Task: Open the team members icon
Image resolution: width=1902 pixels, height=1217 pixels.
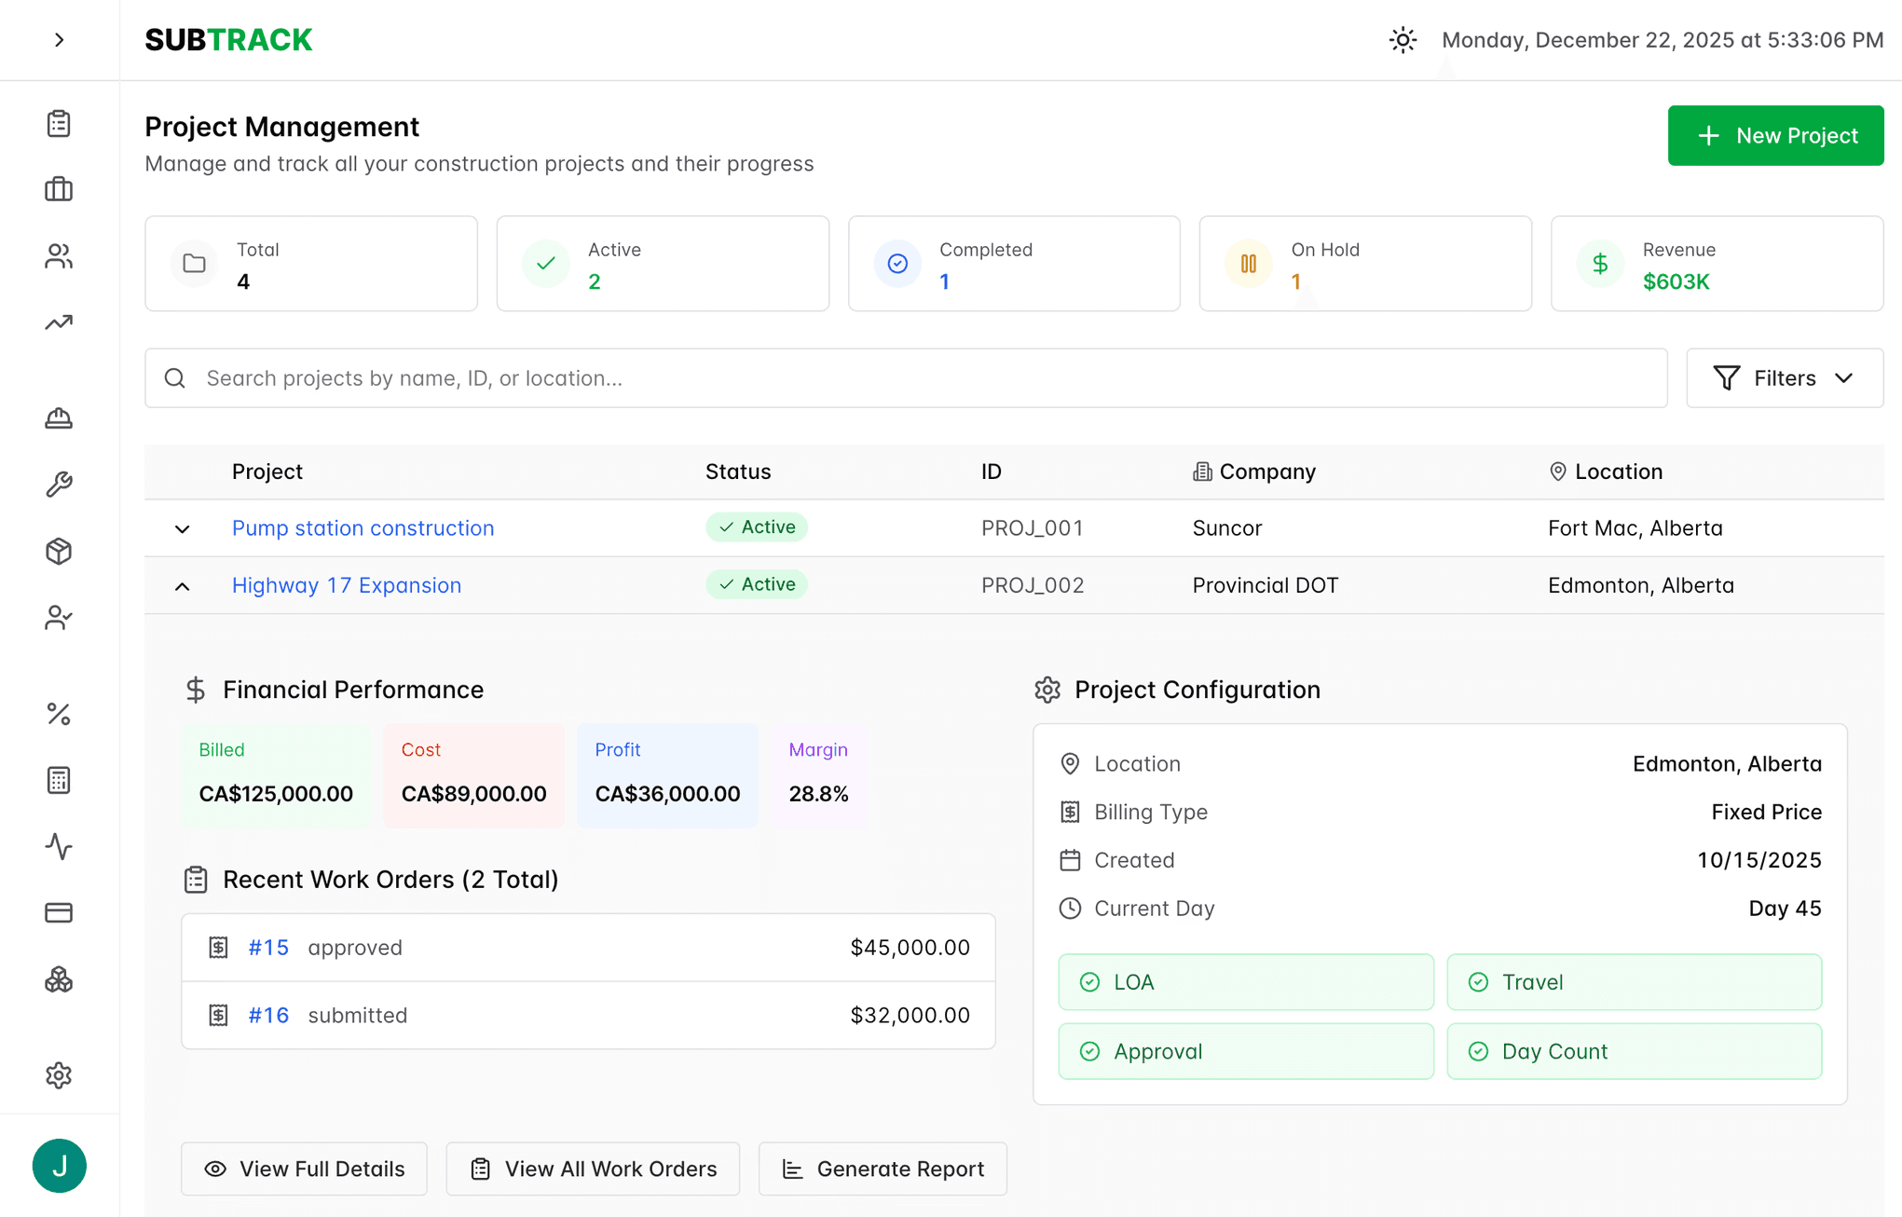Action: click(59, 256)
